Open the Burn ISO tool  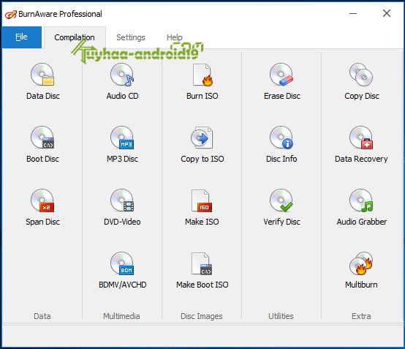pyautogui.click(x=202, y=82)
